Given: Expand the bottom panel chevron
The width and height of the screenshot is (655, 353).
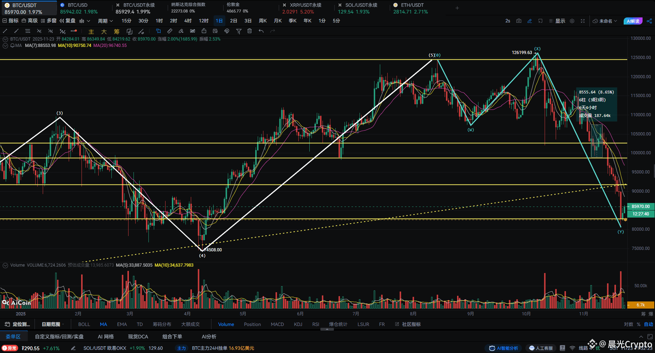Looking at the screenshot, I should tap(641, 337).
